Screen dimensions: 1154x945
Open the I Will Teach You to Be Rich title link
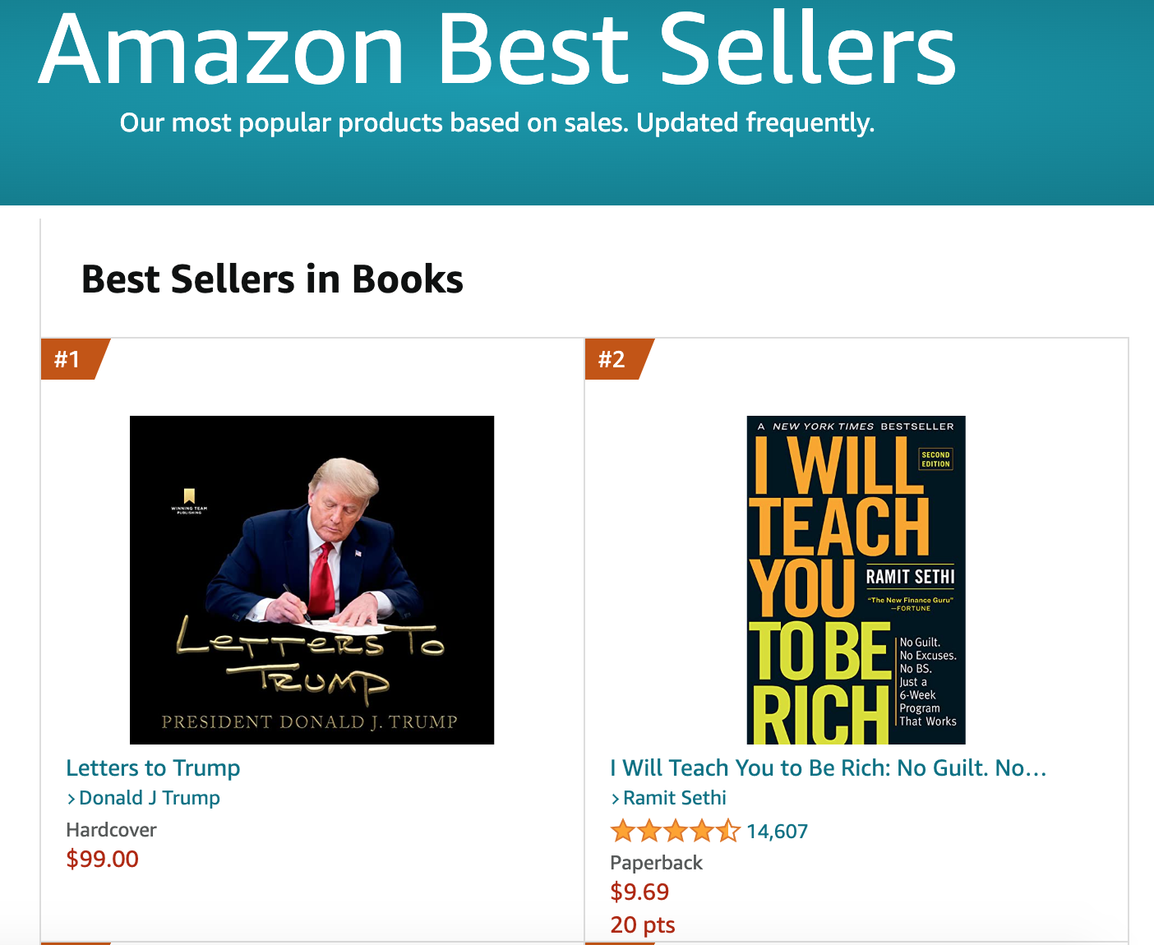click(828, 768)
